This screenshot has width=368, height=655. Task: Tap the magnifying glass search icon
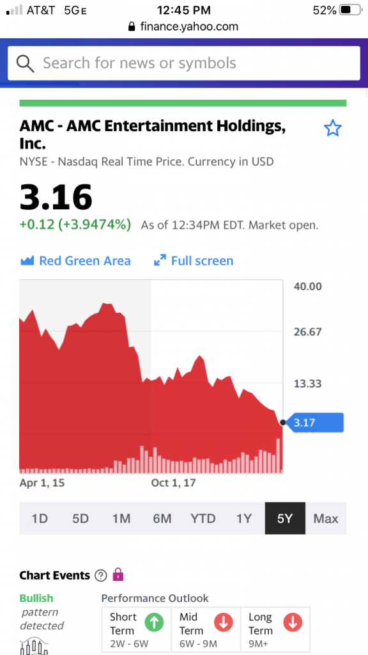click(x=25, y=63)
